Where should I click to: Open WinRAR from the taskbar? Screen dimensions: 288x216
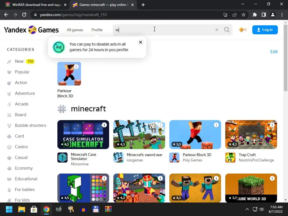pos(108,209)
